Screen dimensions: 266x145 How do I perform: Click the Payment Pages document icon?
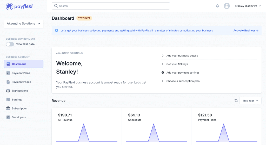(x=8, y=82)
